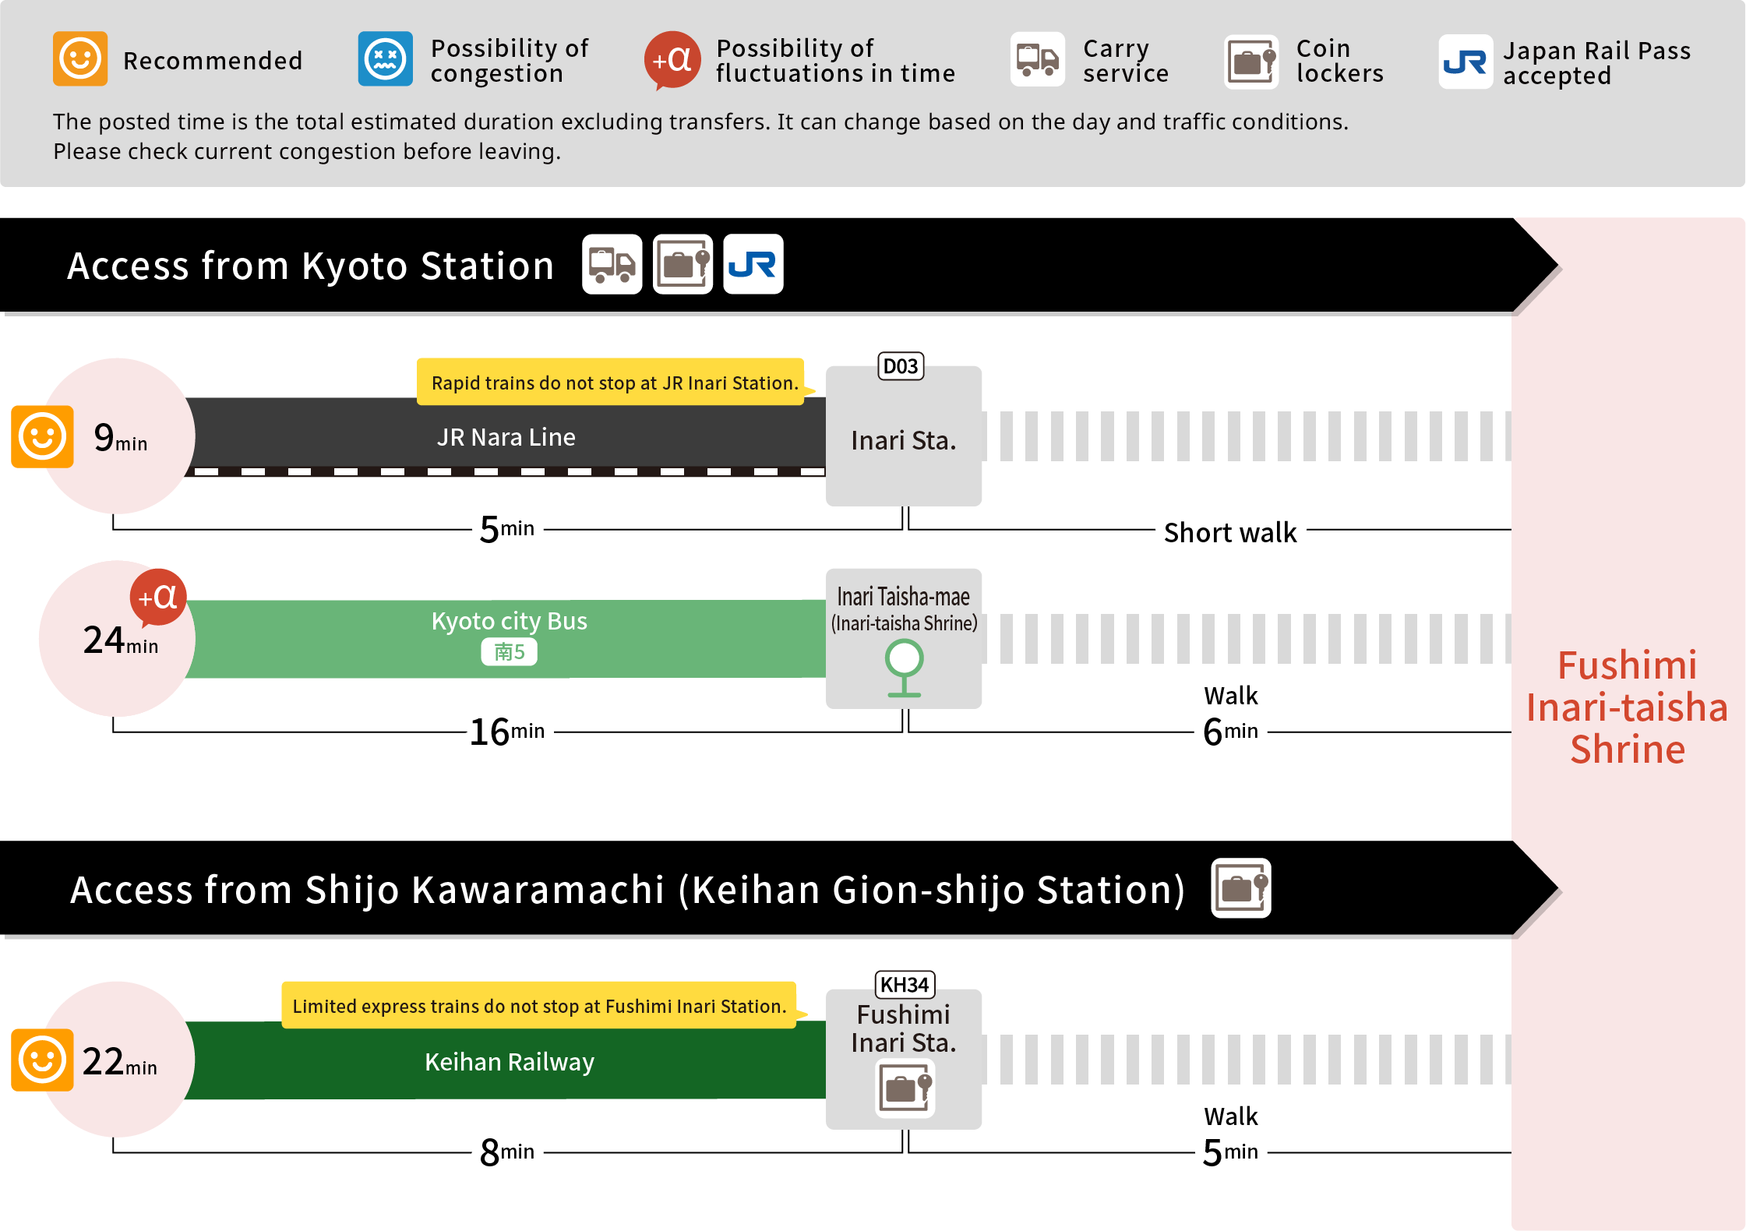Click the Fushimi Inari-taisha Shrine destination label

pyautogui.click(x=1628, y=707)
